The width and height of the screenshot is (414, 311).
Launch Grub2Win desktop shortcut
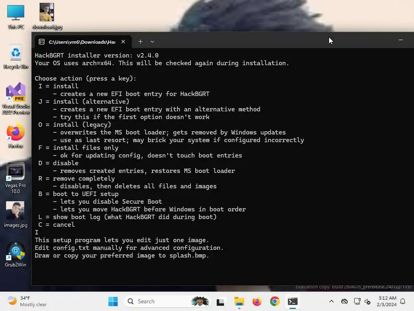point(16,254)
